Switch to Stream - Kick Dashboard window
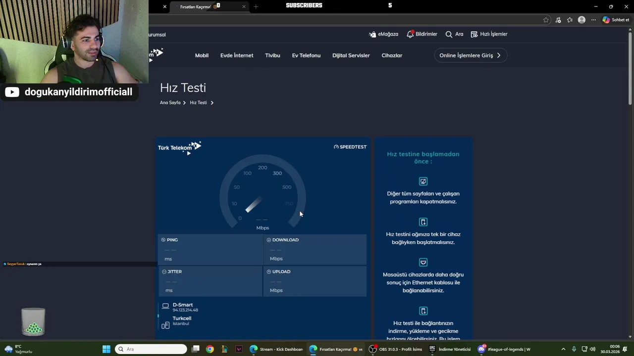 click(276, 349)
